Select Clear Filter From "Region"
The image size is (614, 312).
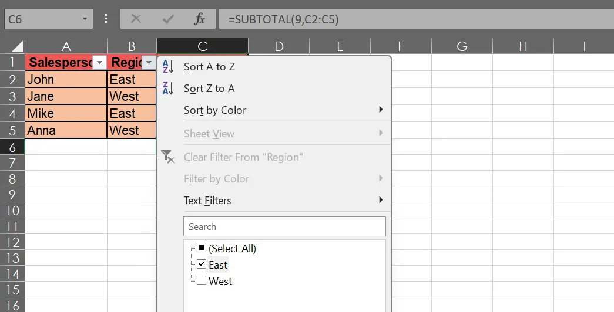[x=274, y=157]
